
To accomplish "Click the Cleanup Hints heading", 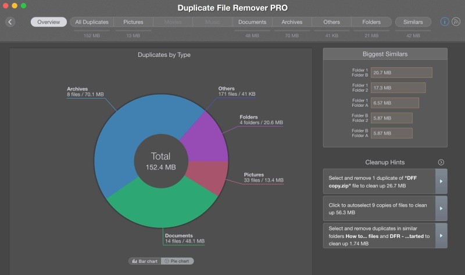I will tap(385, 162).
